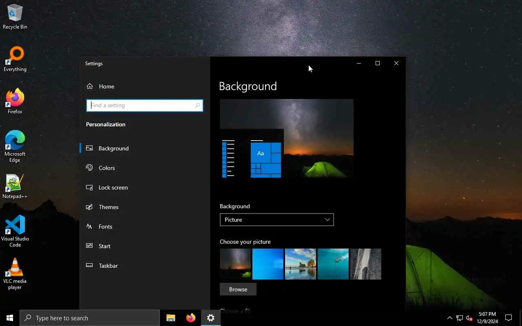The image size is (522, 326).
Task: Open the Background type dropdown showing Picture
Action: pyautogui.click(x=276, y=220)
